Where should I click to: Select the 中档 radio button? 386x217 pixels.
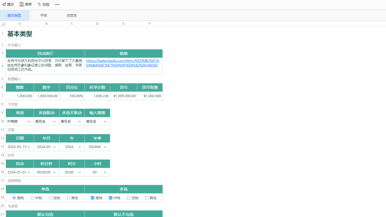(32, 198)
